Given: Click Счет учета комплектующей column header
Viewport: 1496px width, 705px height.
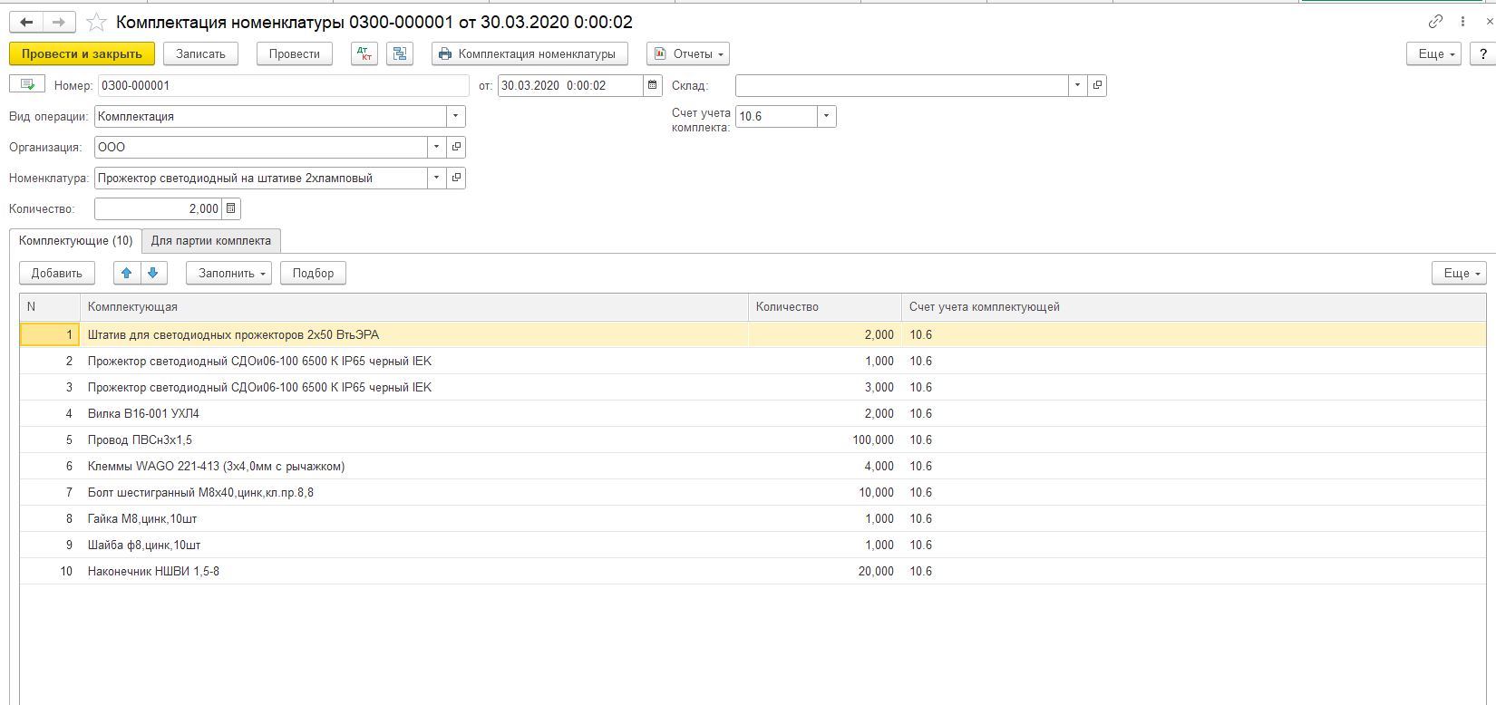Looking at the screenshot, I should [1193, 307].
